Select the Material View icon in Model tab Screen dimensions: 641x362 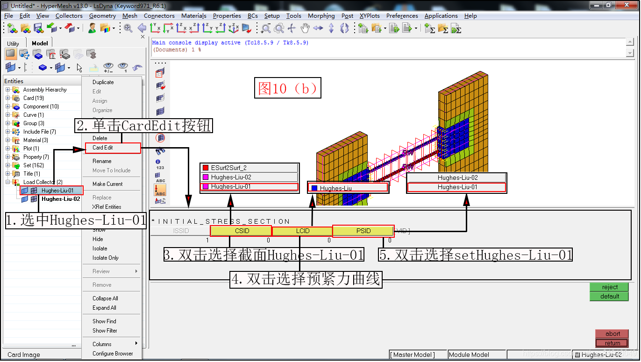(x=51, y=54)
